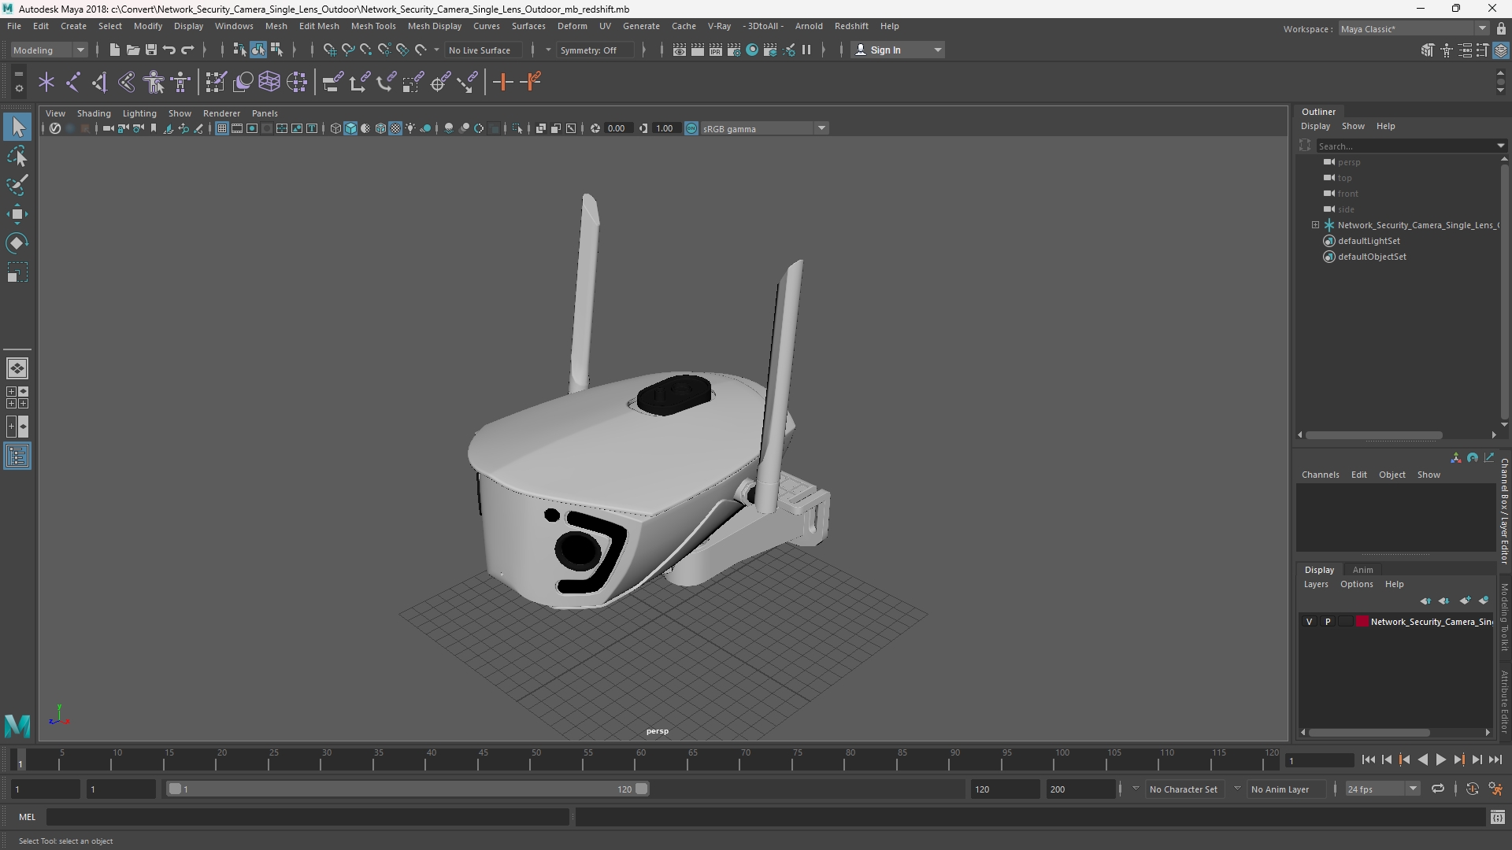Activate the Rotate tool in toolbox
The image size is (1512, 850).
click(17, 243)
